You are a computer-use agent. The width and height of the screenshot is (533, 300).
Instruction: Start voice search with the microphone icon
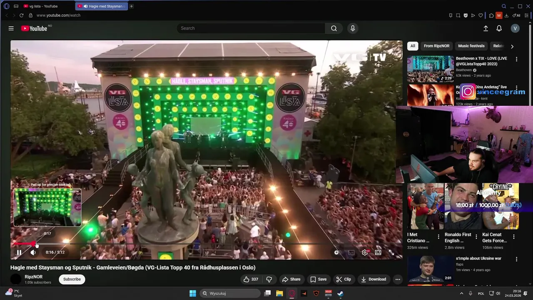pyautogui.click(x=353, y=28)
